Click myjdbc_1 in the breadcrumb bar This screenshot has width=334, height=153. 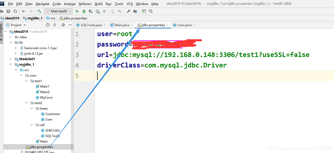point(33,18)
